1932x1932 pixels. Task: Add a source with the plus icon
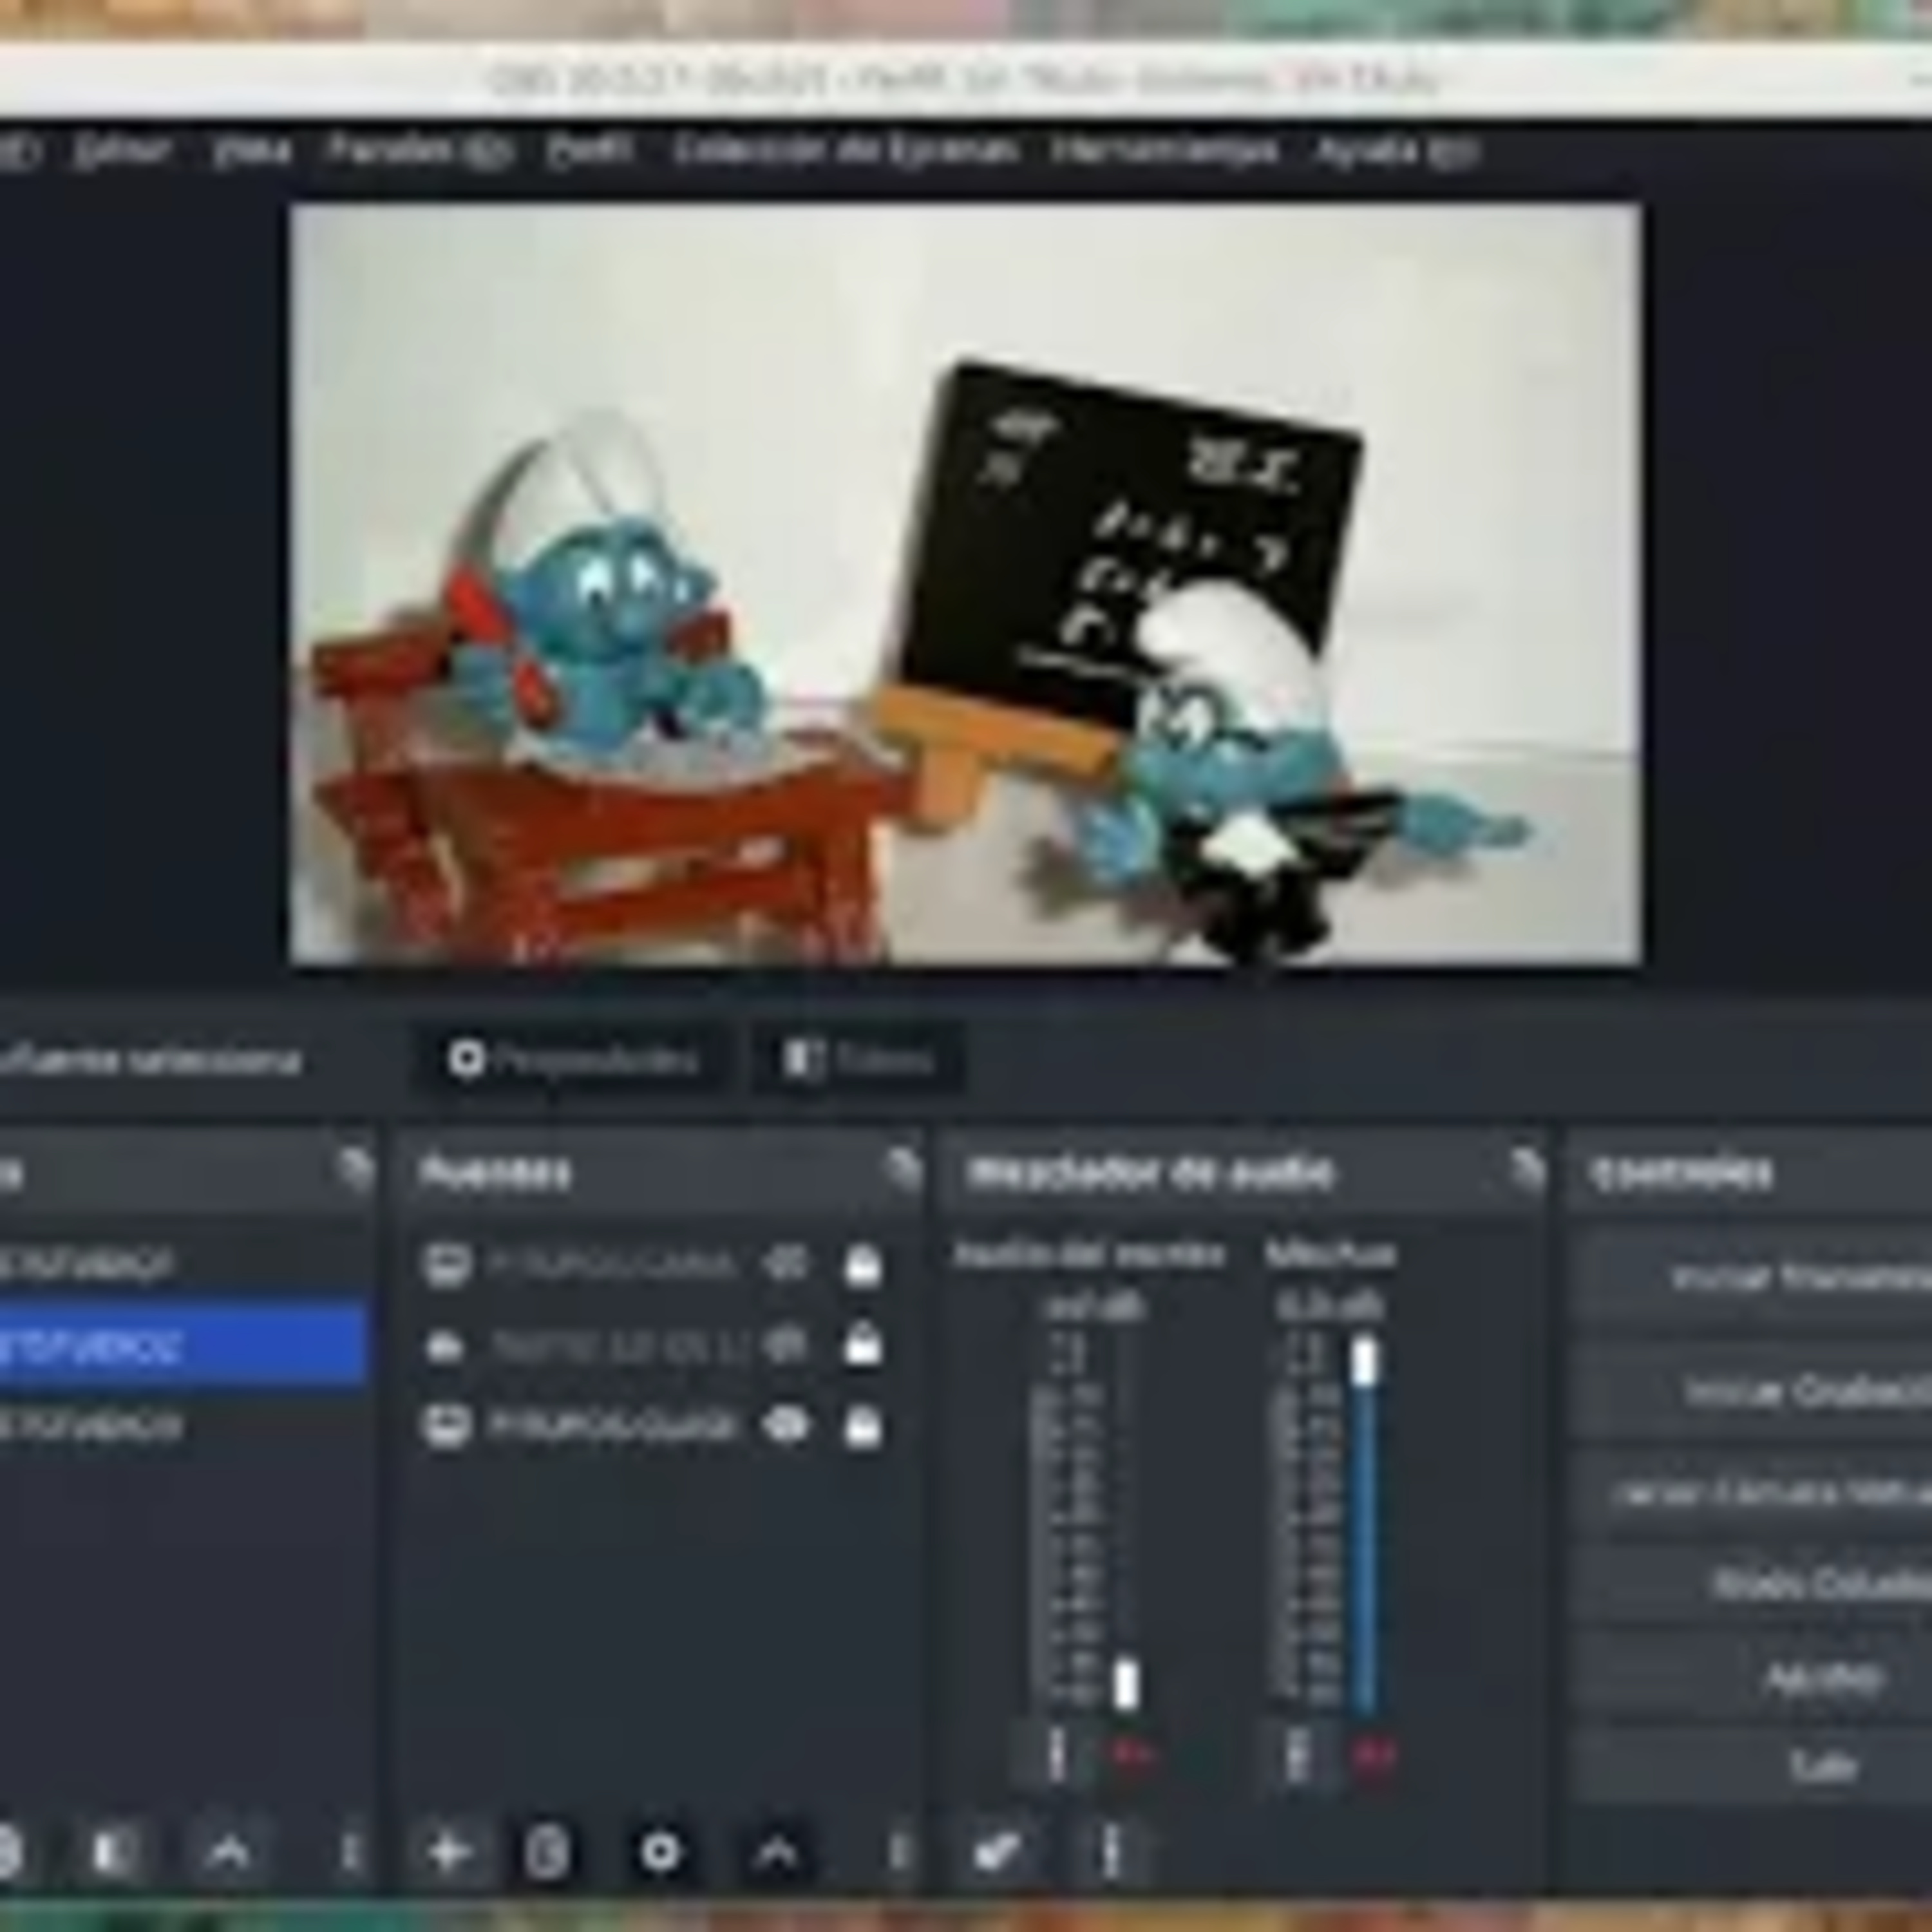point(449,1853)
